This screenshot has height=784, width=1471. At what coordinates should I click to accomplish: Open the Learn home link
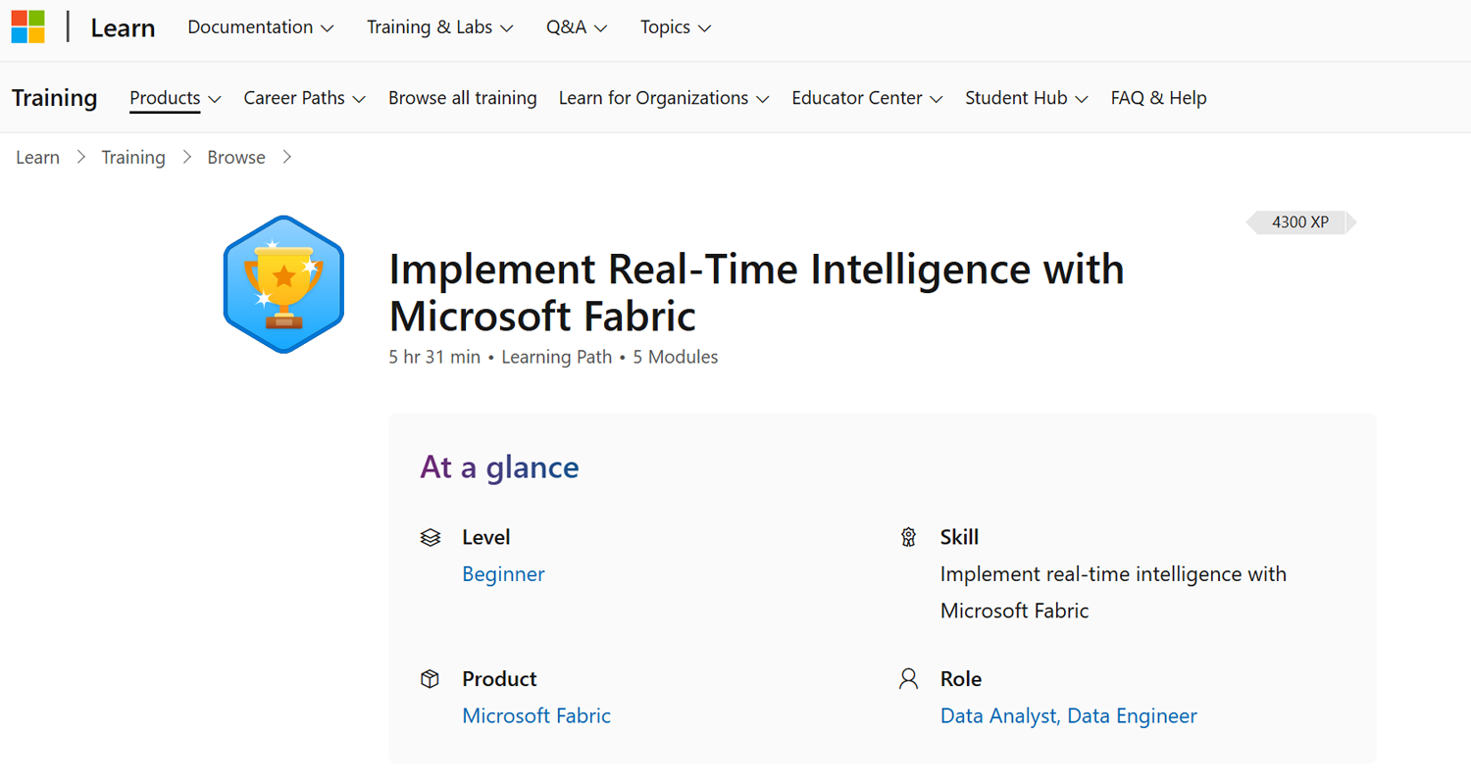coord(123,28)
